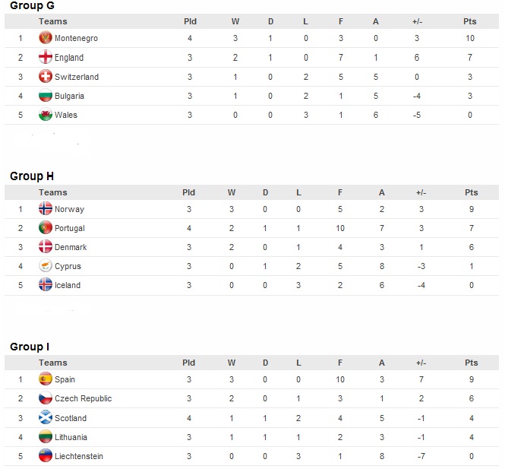Open the Czech Republic team link

click(x=83, y=398)
